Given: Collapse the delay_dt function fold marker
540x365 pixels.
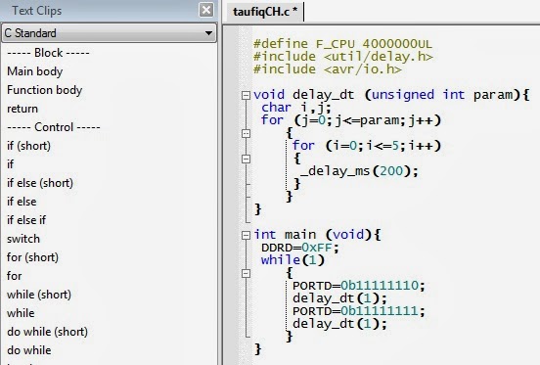Looking at the screenshot, I should pos(246,95).
